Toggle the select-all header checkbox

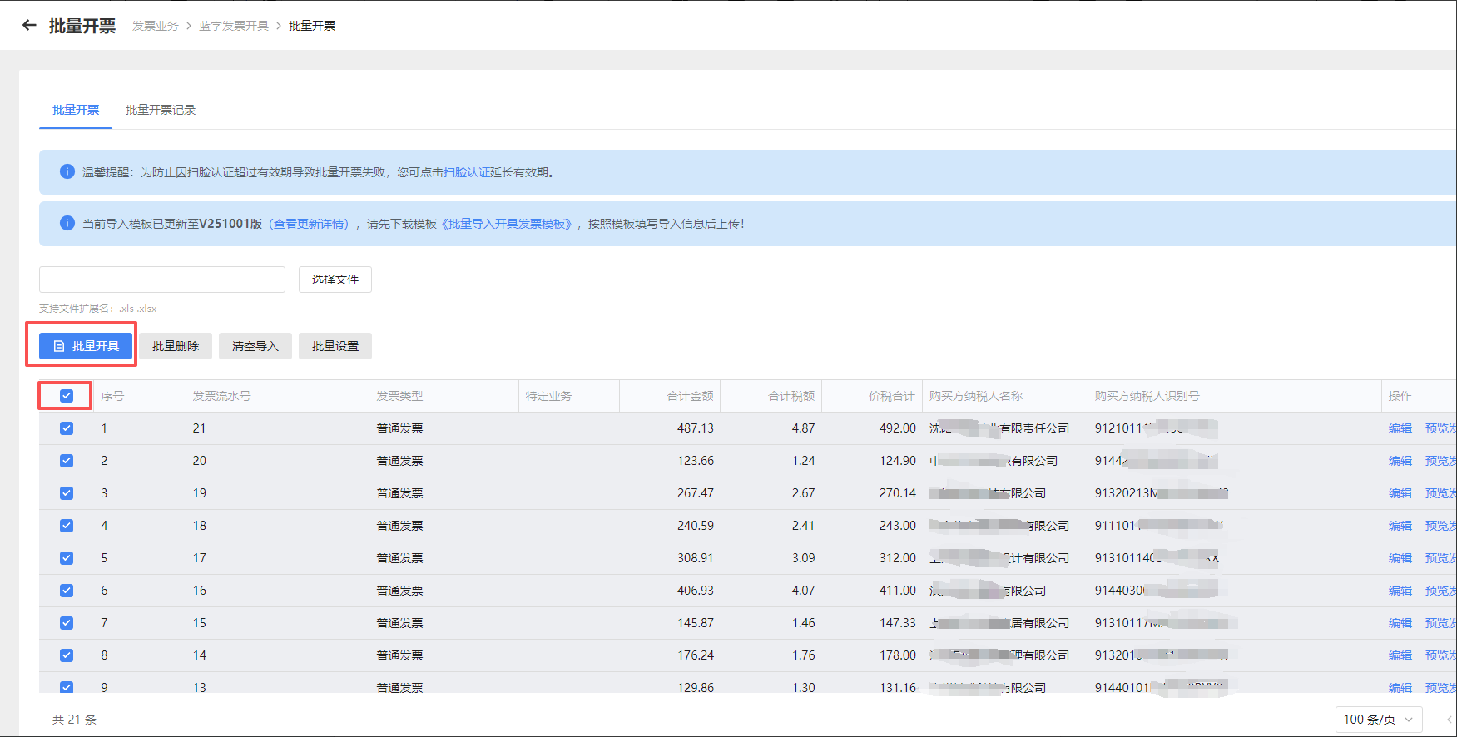67,396
